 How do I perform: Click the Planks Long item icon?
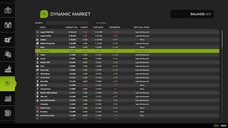[x=37, y=108]
